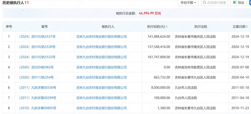Open case (2024) 吉0102执5532号
Viewport: 251px width, 114px height.
click(x=37, y=57)
